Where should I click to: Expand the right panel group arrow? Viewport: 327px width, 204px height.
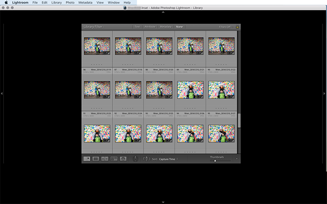(324, 94)
